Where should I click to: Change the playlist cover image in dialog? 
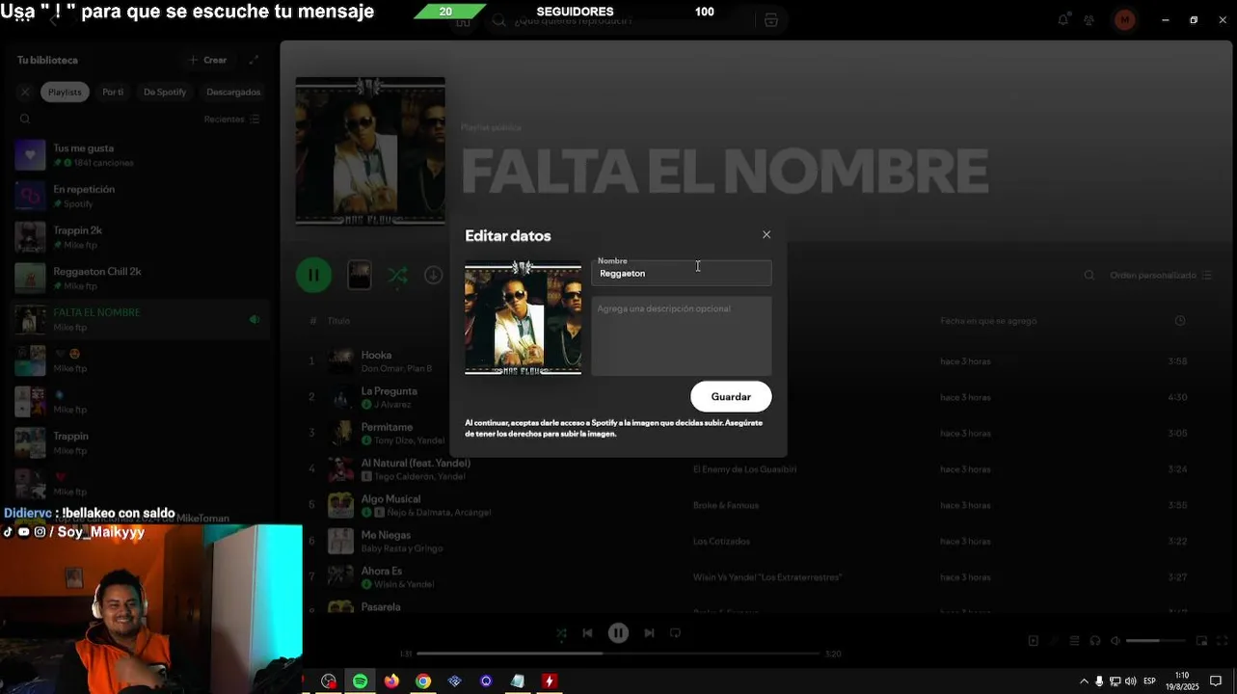(x=523, y=318)
